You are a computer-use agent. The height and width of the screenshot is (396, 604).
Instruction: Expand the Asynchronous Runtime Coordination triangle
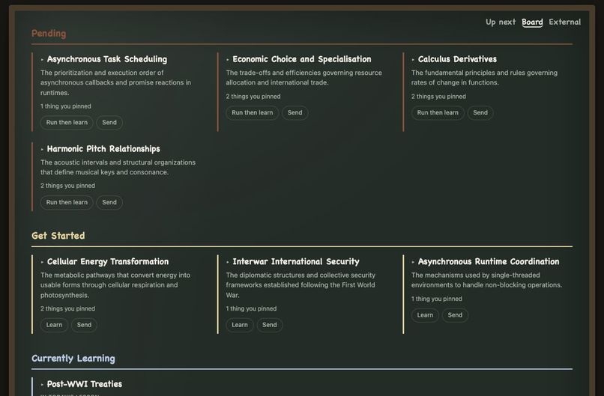413,262
